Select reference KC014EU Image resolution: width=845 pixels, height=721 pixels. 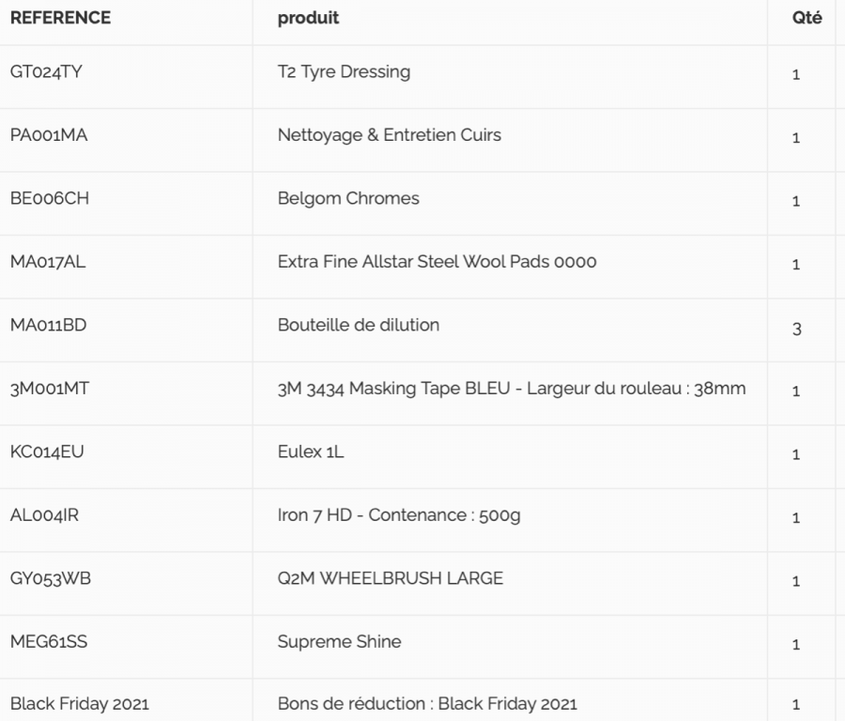47,452
